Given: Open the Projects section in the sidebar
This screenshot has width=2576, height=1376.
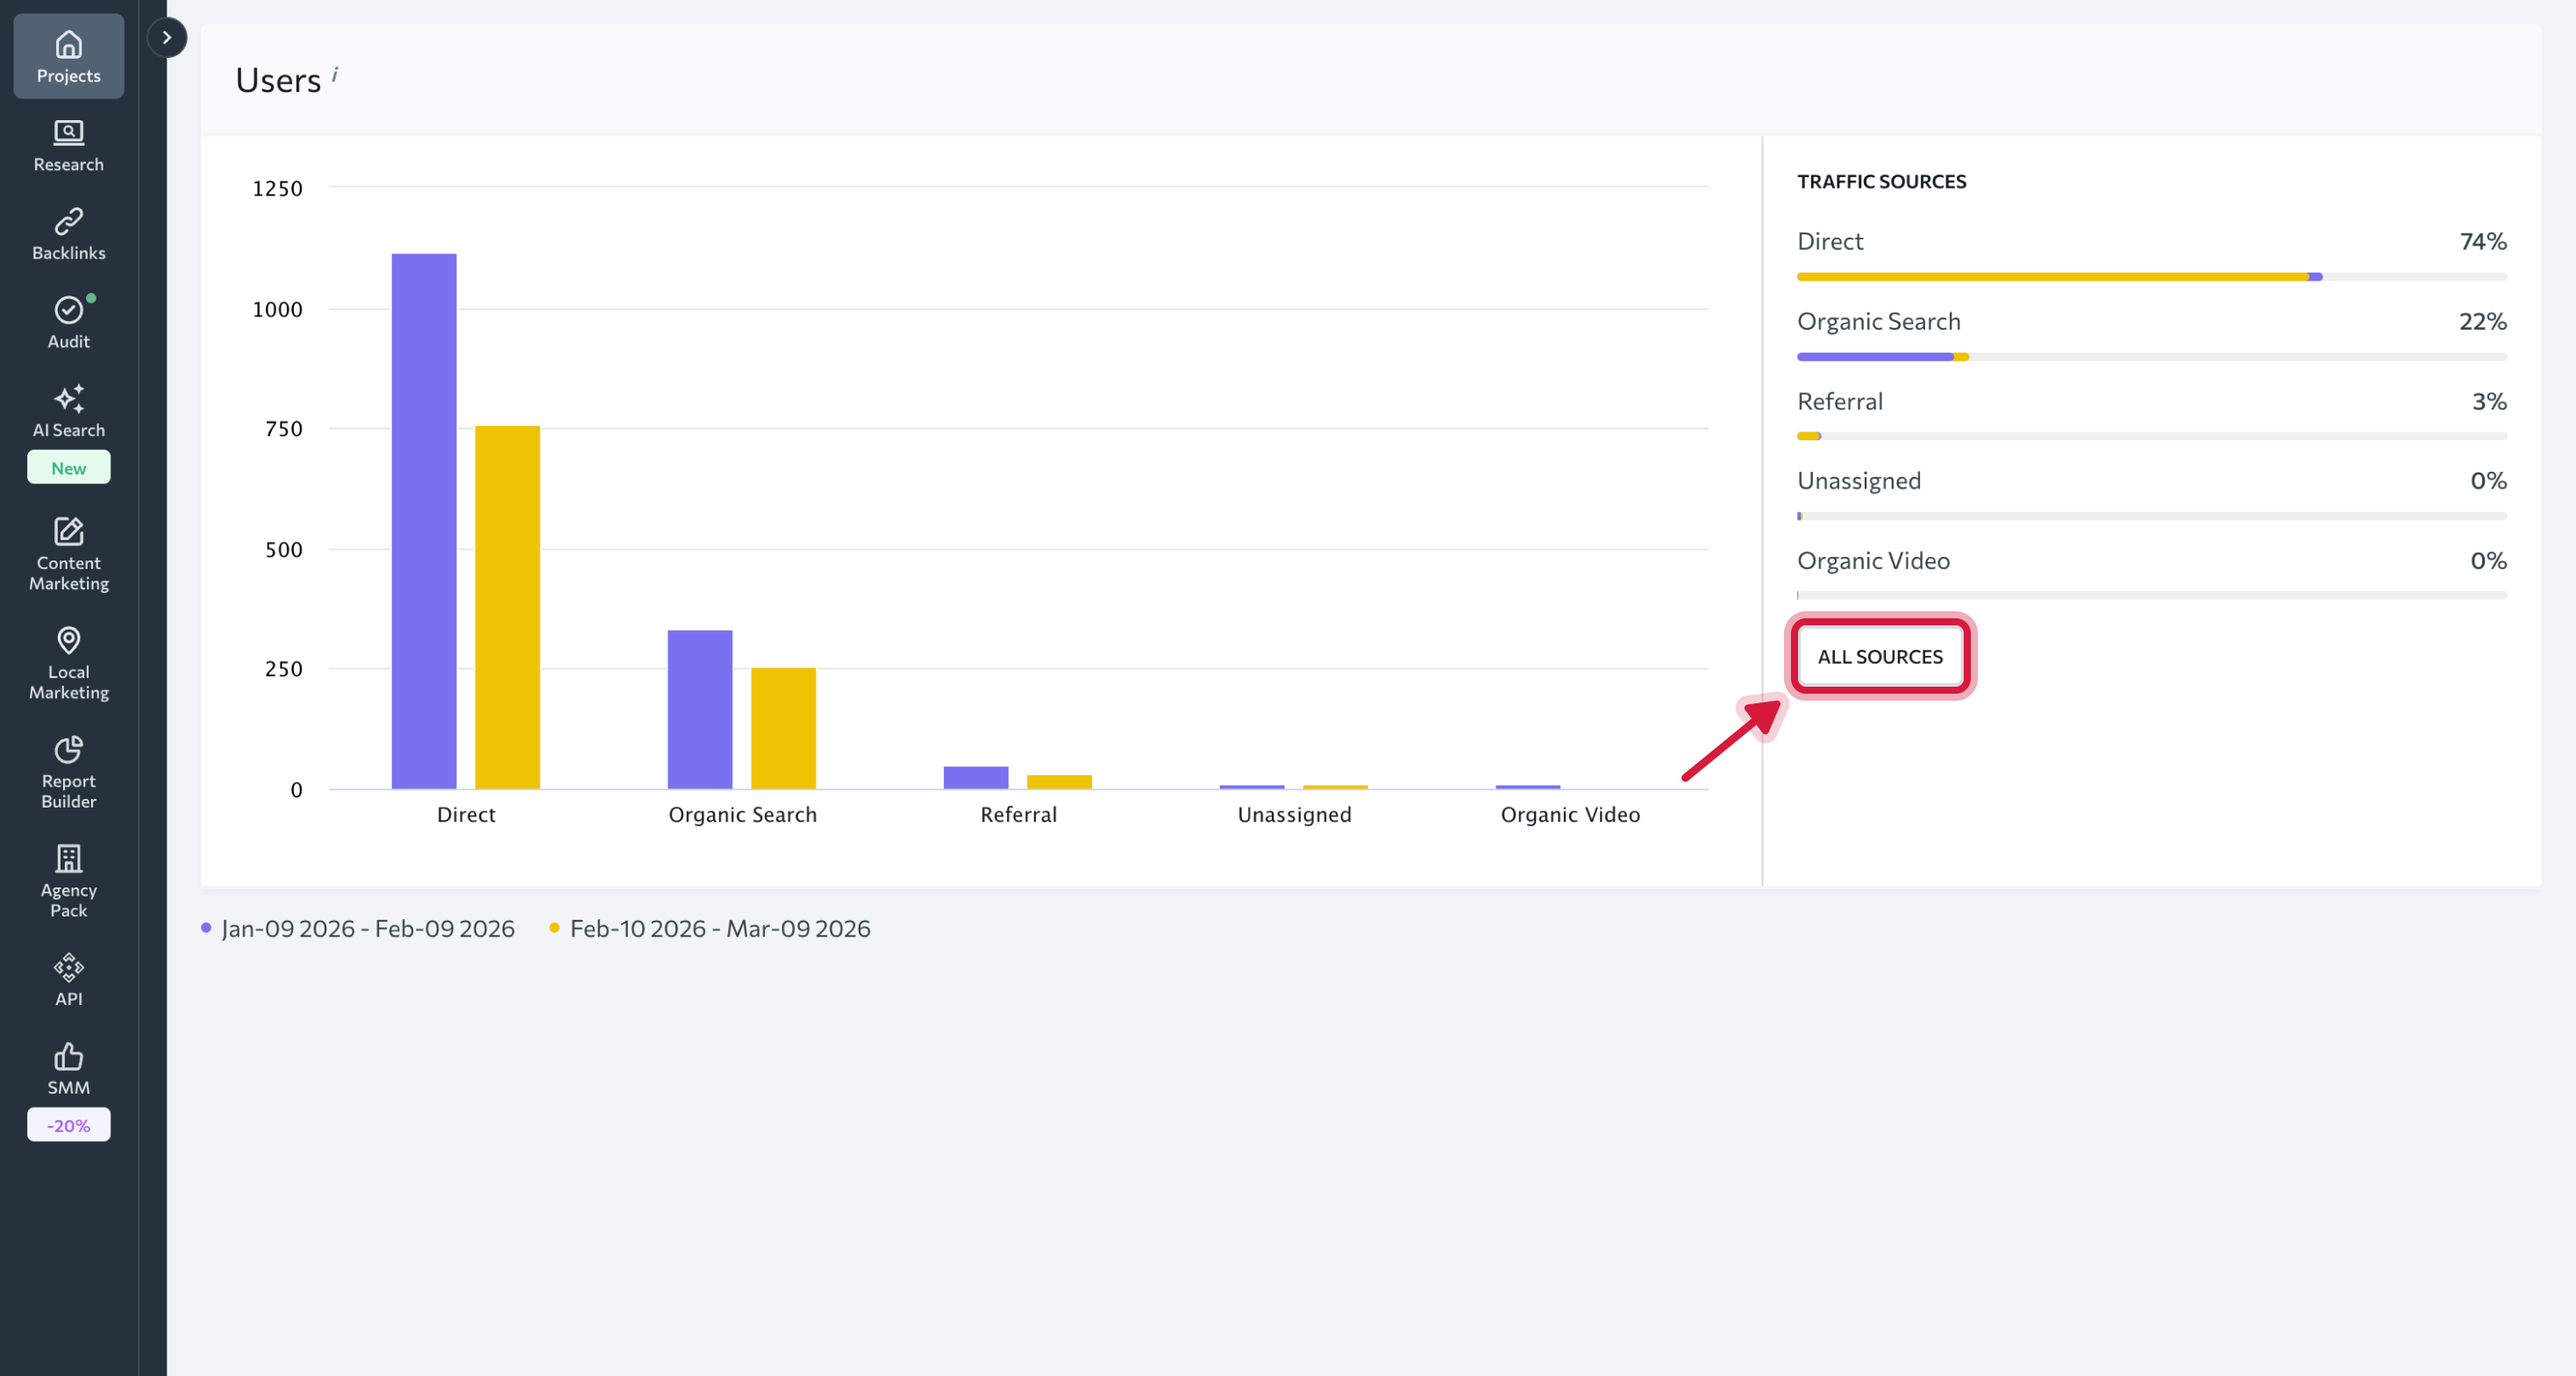Looking at the screenshot, I should coord(68,56).
